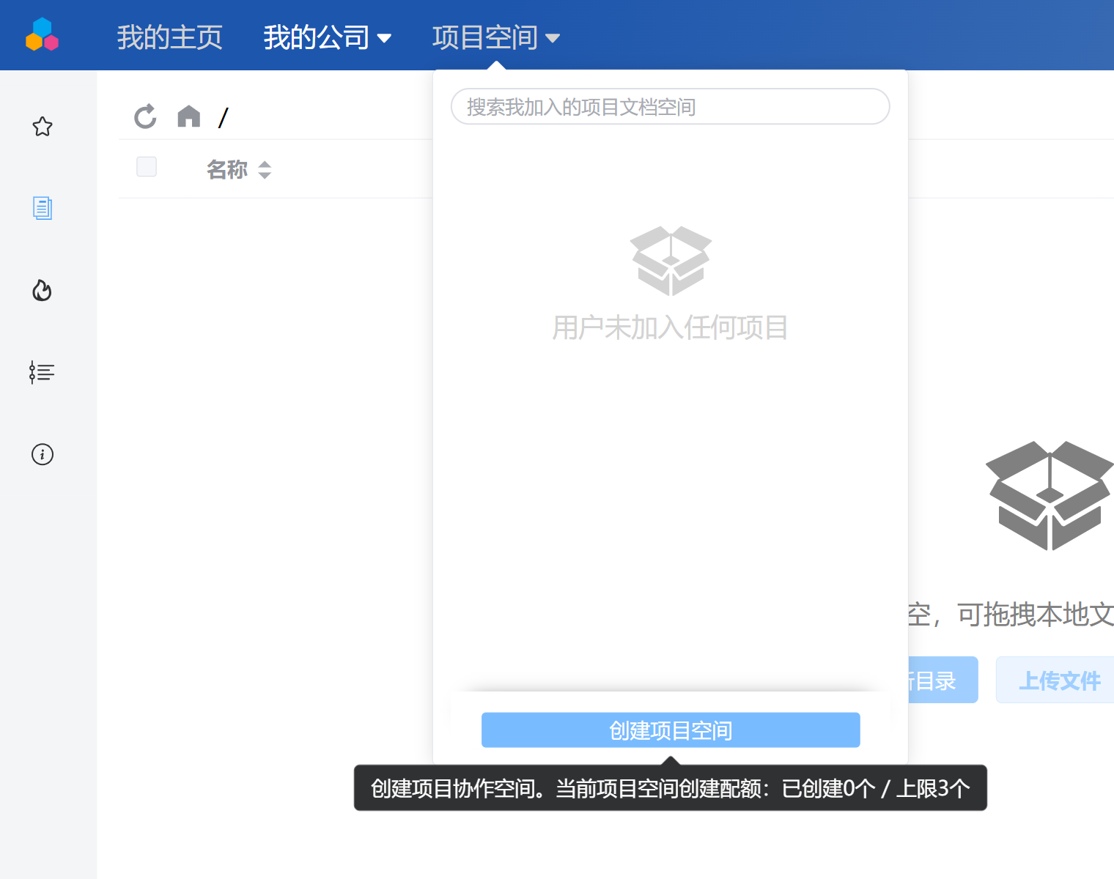Click the hexagon app logo

click(42, 34)
